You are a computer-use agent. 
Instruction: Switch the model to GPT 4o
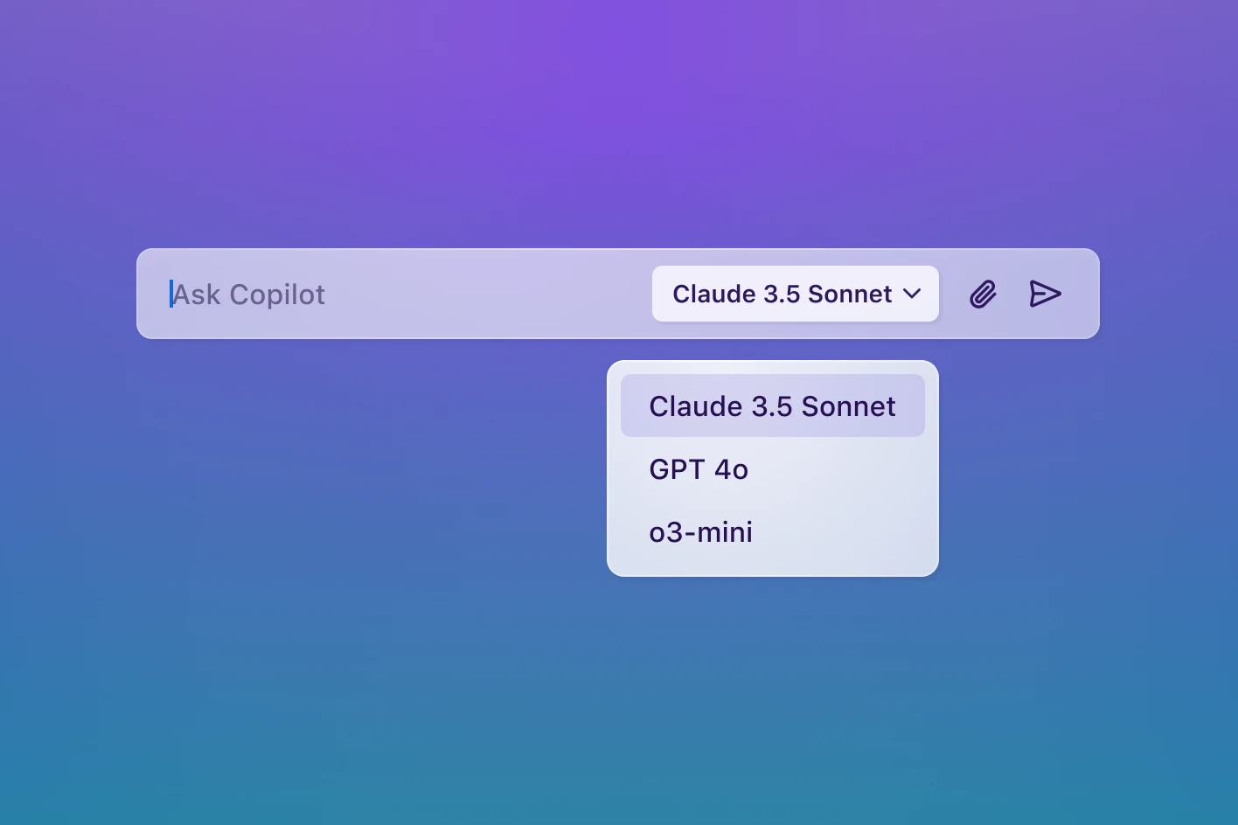tap(699, 469)
